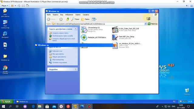The image size is (194, 109).
Task: Open Yandex Browser from host taskbar
Action: point(61,106)
